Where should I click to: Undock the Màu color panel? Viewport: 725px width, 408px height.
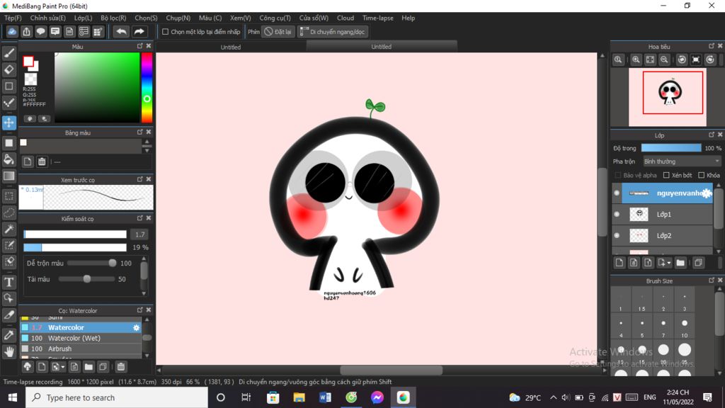139,46
